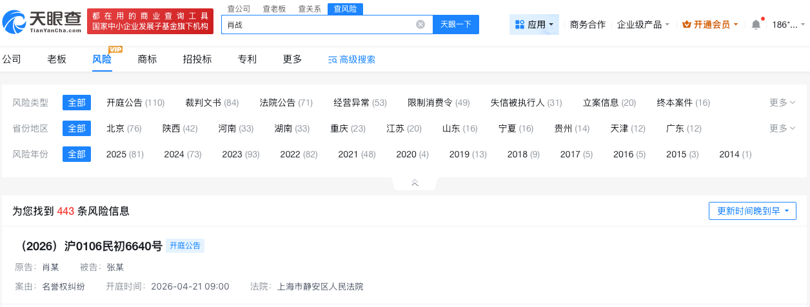Filter by 裁判文书 (84)
The width and height of the screenshot is (810, 307).
pyautogui.click(x=212, y=103)
